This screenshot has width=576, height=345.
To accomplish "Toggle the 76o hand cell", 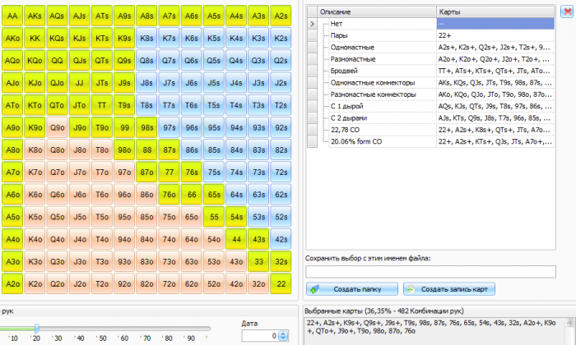I will pos(169,195).
